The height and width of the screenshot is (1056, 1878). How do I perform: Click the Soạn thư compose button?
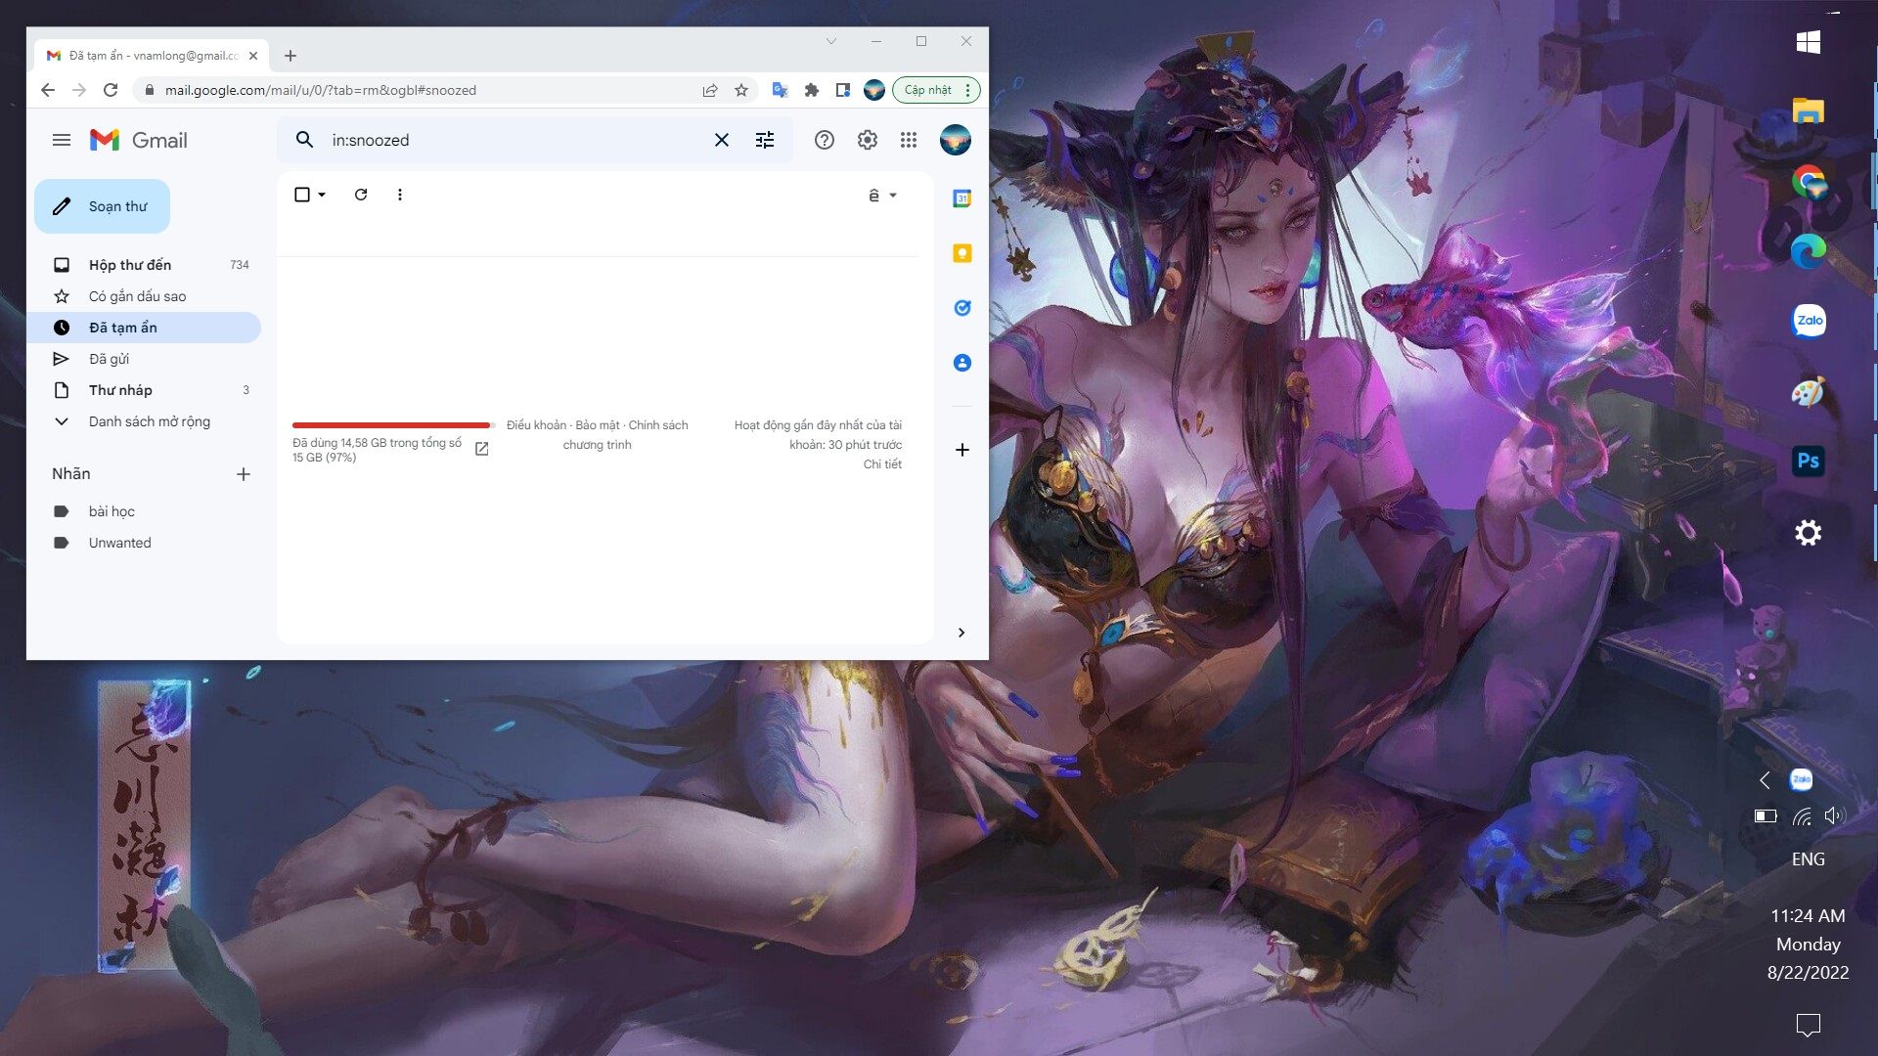102,206
